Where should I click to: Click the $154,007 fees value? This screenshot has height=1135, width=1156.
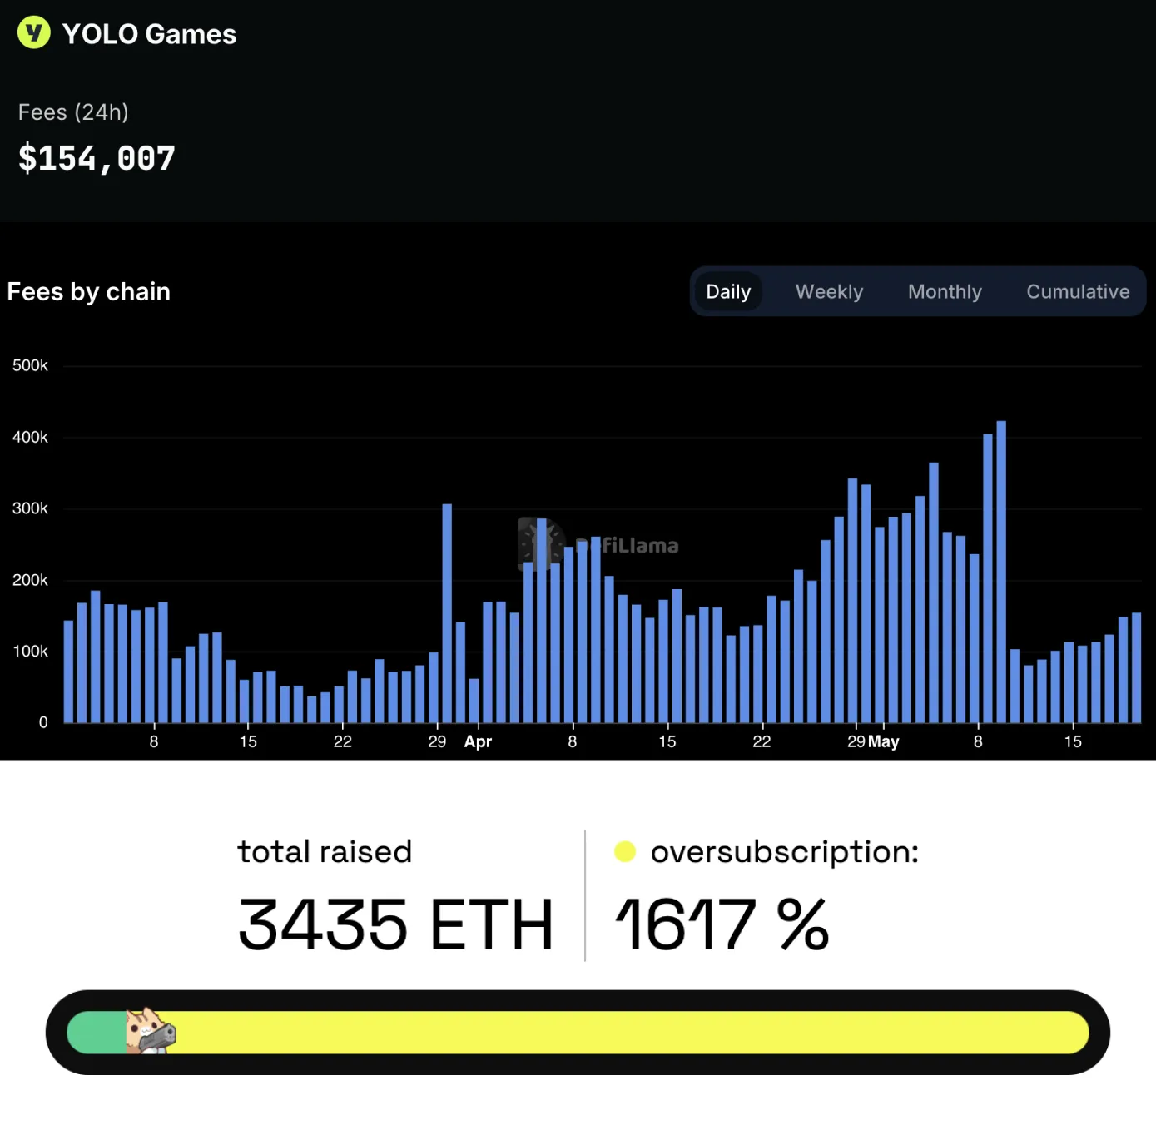[x=97, y=158]
